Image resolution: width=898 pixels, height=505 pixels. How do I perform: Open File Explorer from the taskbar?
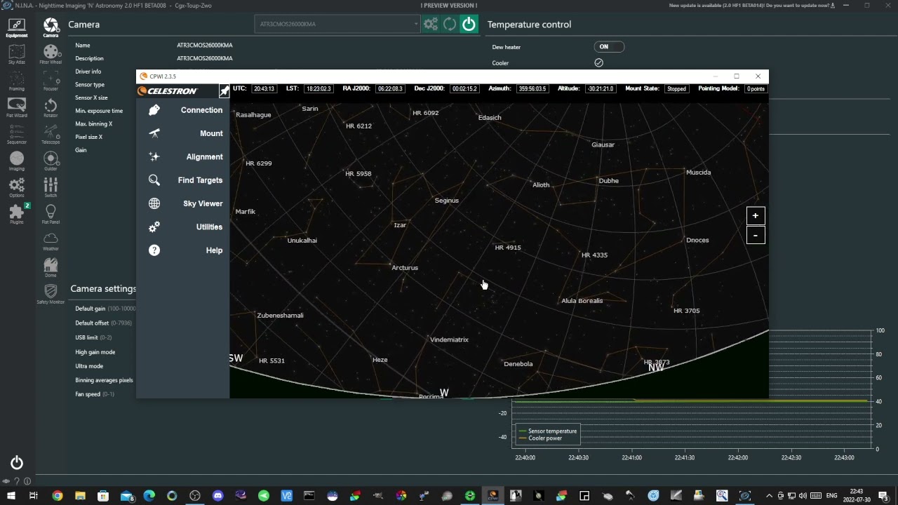(80, 496)
